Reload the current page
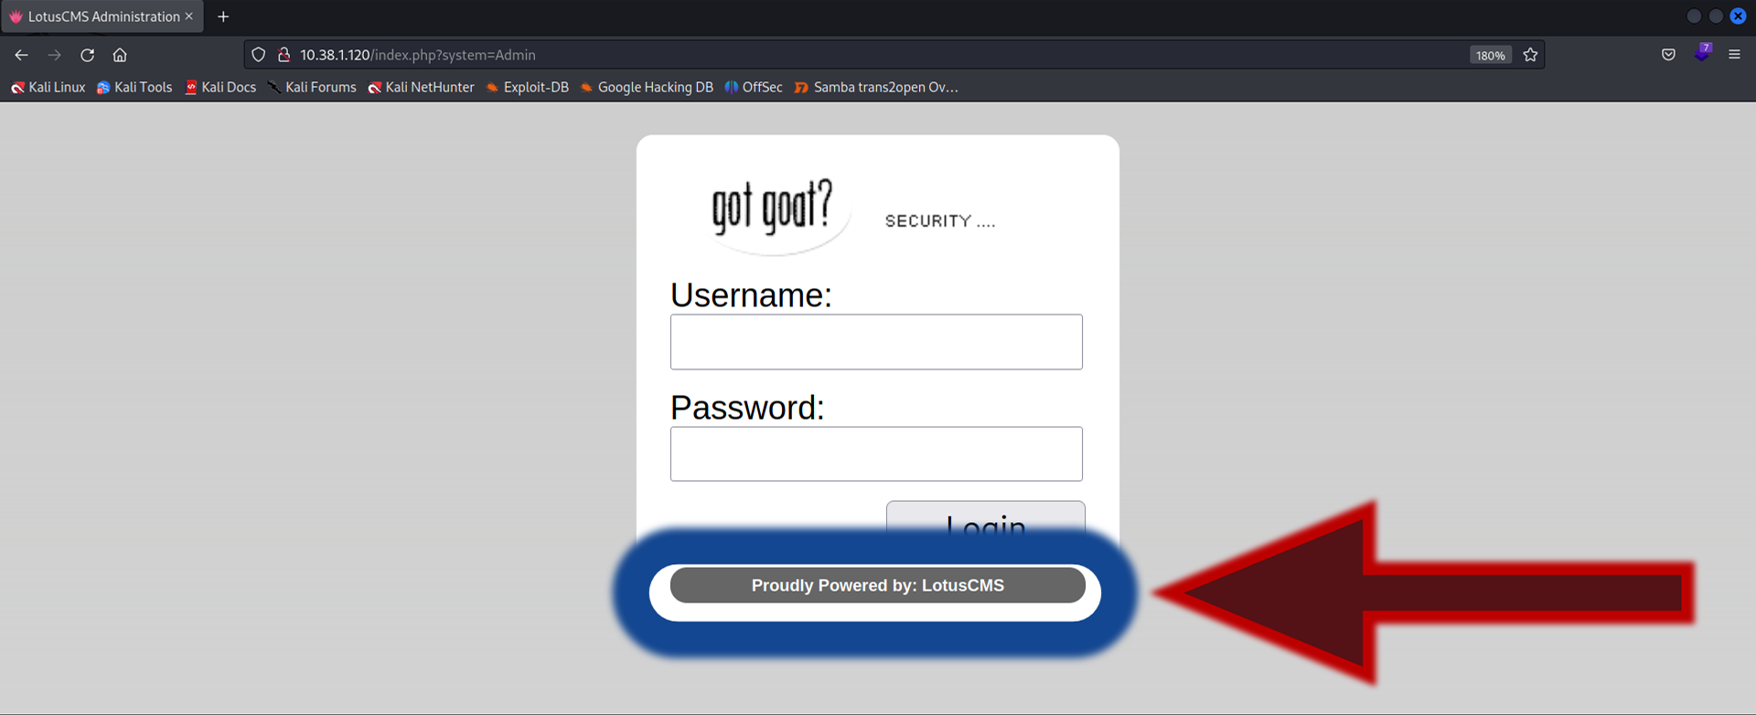 [x=87, y=55]
